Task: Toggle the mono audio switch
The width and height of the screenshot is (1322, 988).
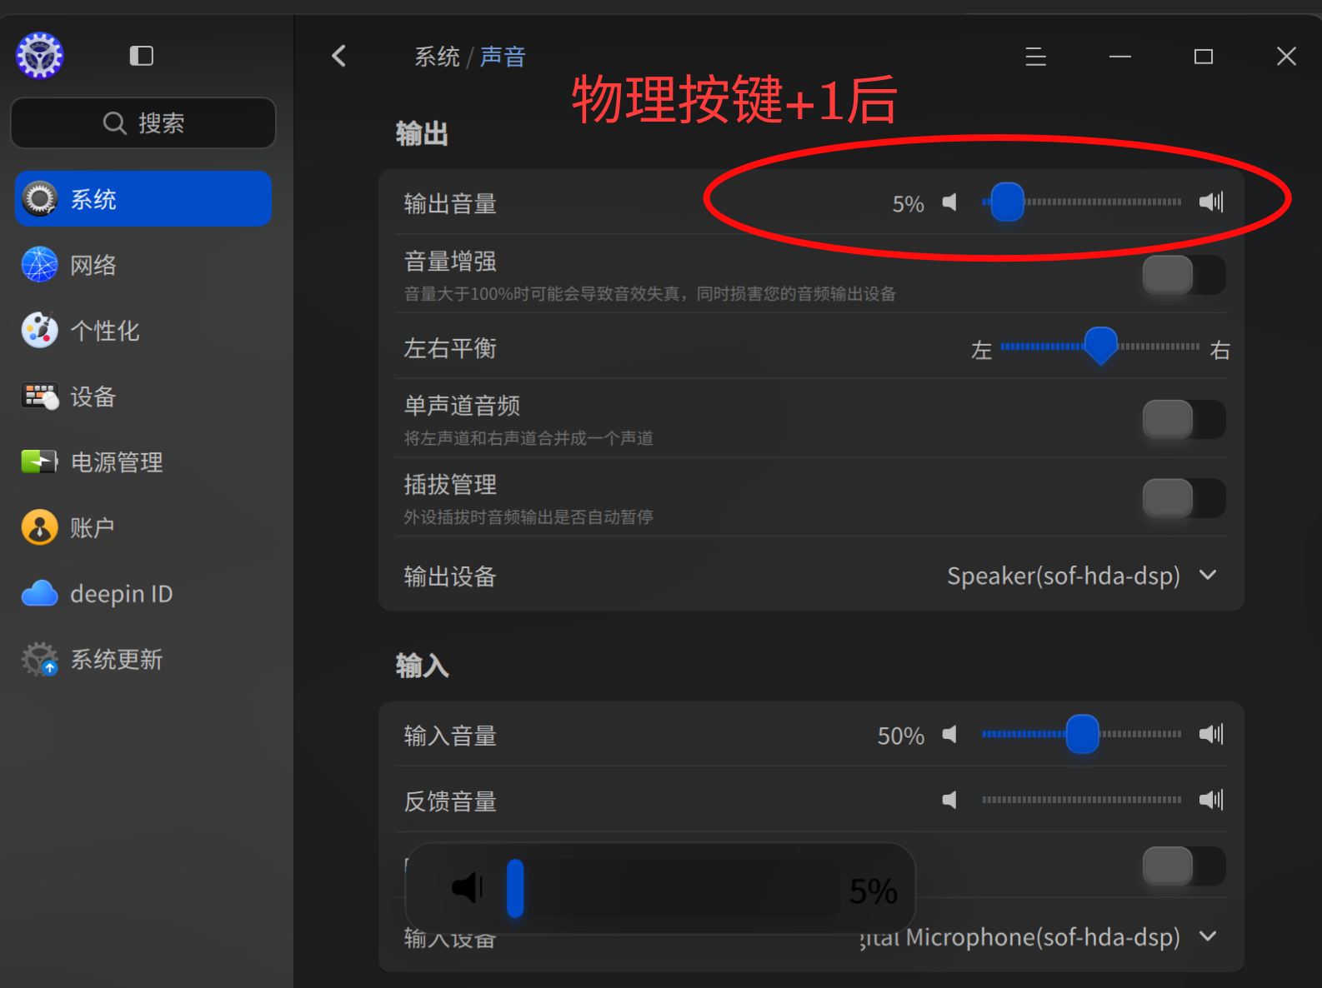Action: (1184, 419)
